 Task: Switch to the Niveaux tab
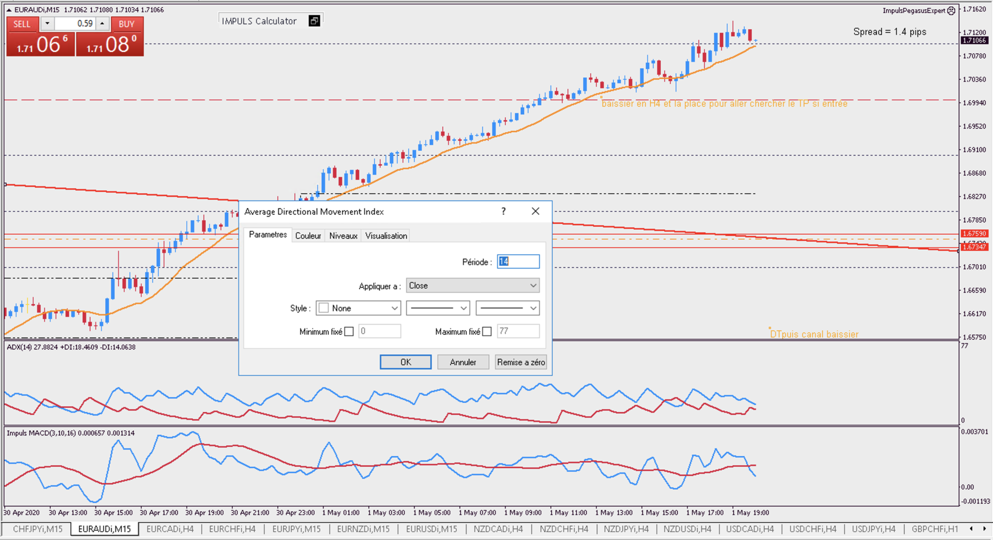[x=343, y=236]
